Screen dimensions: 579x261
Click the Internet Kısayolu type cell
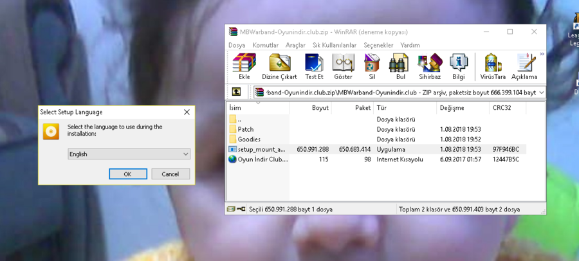(400, 159)
